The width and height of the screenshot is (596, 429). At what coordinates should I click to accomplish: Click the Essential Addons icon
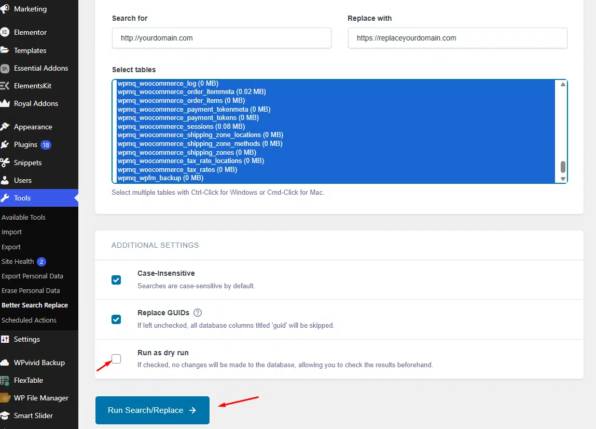point(5,68)
